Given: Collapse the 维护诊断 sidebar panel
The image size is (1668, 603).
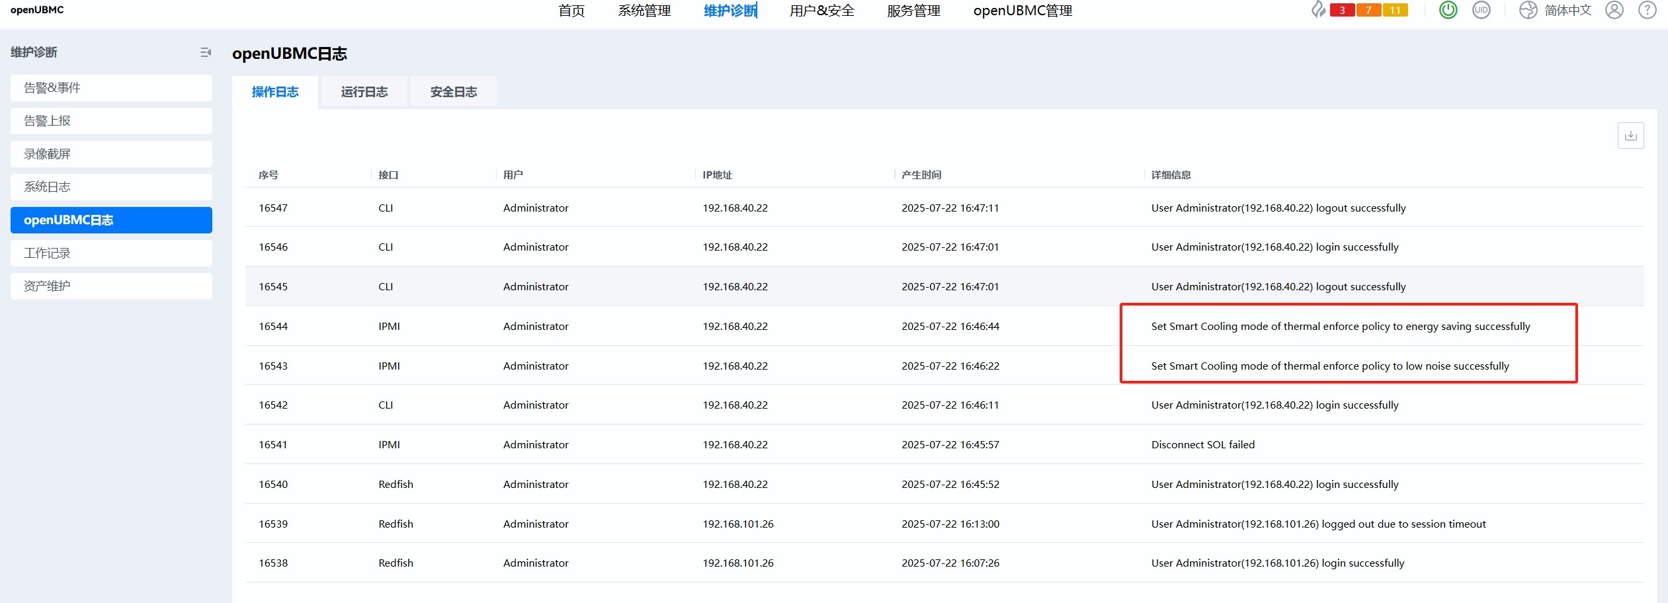Looking at the screenshot, I should (x=206, y=52).
